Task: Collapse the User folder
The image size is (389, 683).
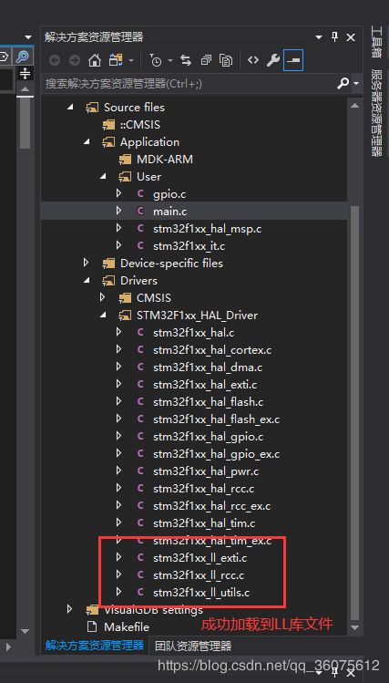Action: tap(103, 176)
